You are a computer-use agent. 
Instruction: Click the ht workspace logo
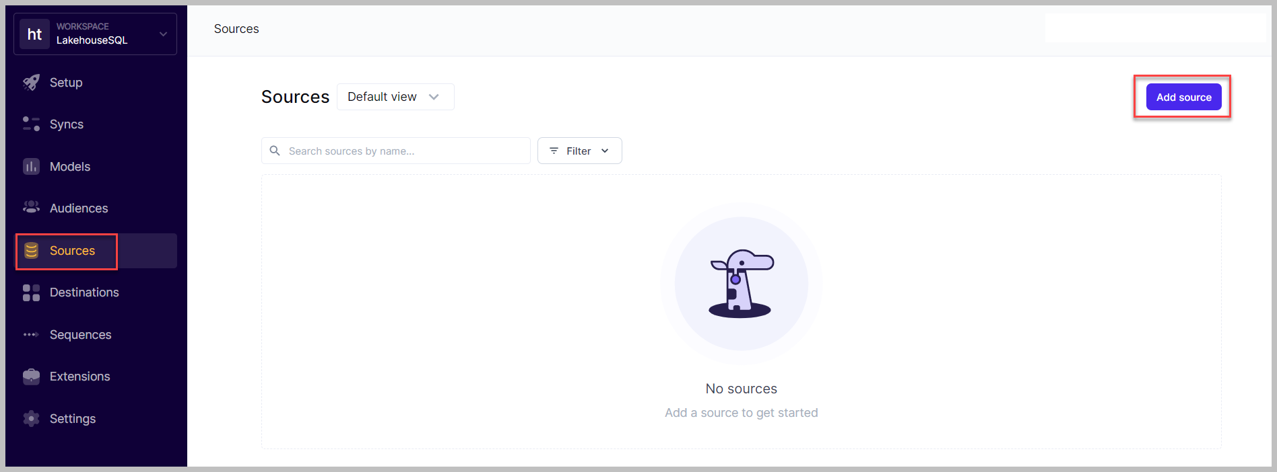tap(34, 34)
